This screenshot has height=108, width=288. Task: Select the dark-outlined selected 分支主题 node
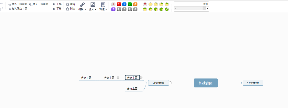133,77
